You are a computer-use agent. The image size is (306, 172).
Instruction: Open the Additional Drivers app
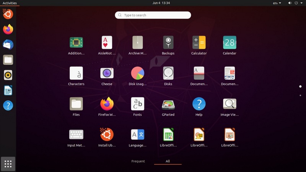click(x=76, y=42)
